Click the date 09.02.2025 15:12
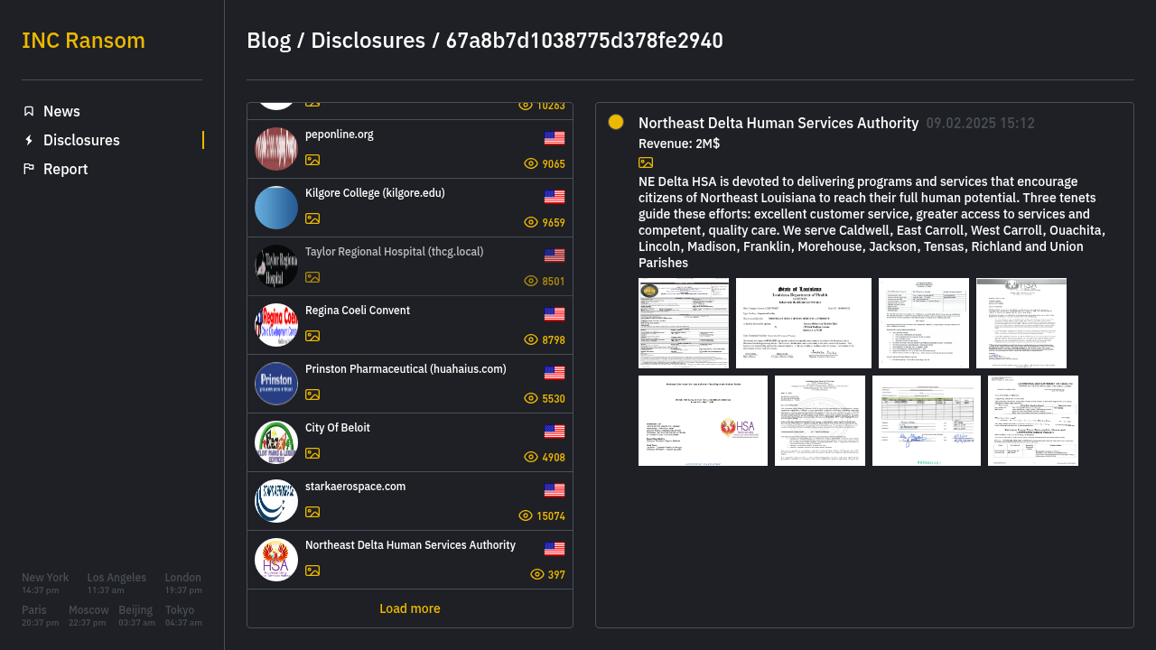 click(x=981, y=123)
